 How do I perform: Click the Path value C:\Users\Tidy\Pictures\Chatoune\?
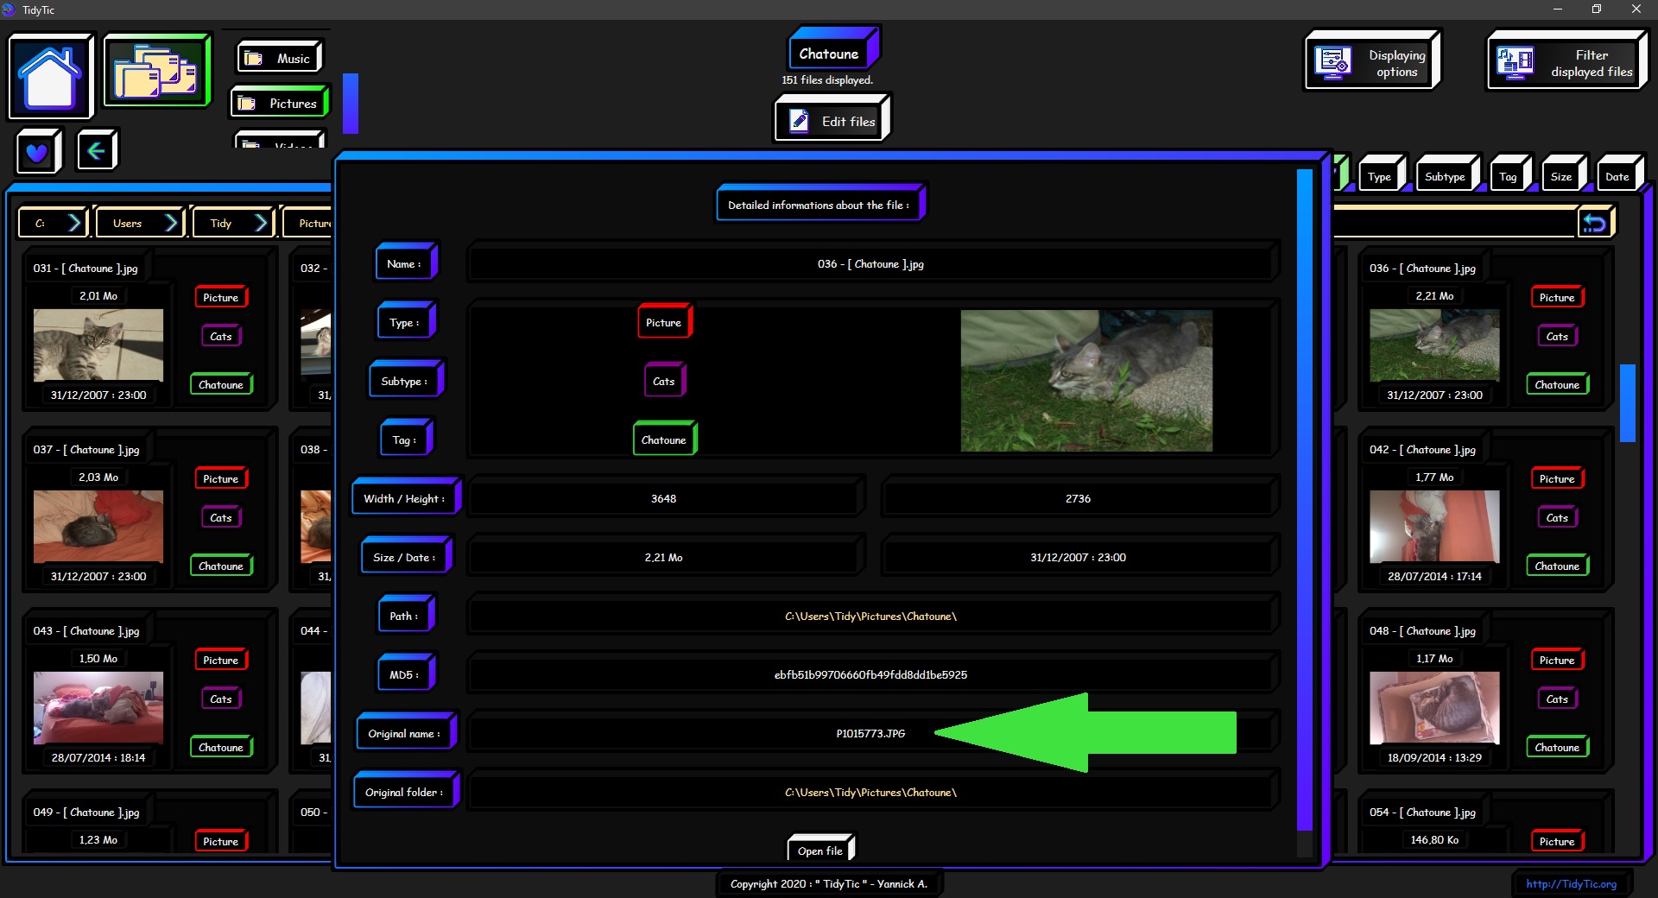coord(870,616)
